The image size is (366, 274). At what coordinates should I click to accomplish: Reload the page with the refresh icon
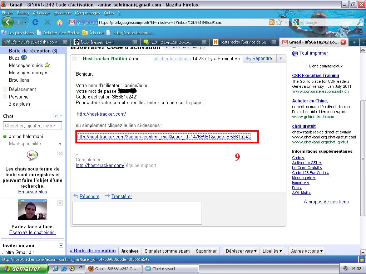pos(35,22)
